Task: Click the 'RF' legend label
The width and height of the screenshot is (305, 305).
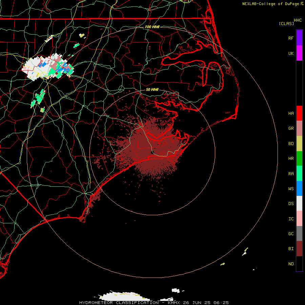Action: (x=291, y=38)
